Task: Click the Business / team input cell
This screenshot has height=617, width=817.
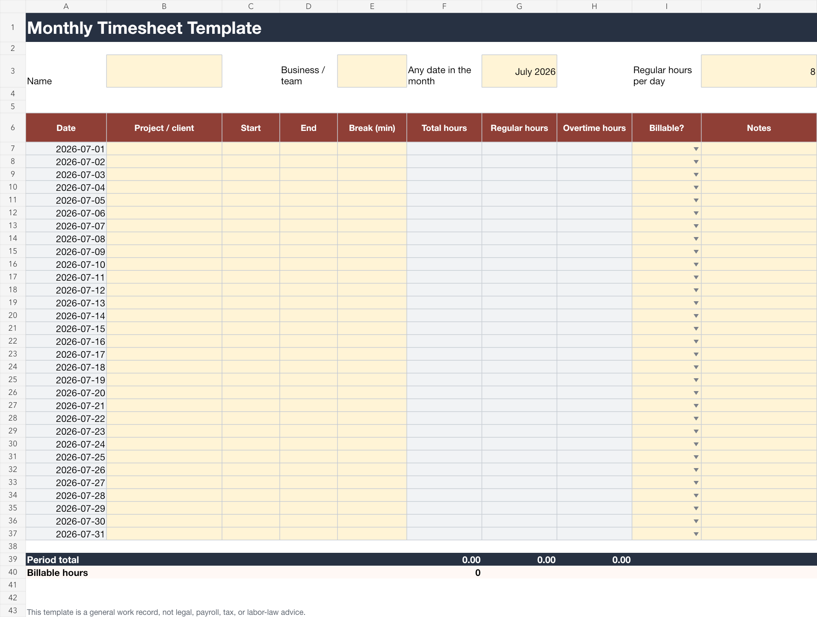Action: (372, 71)
